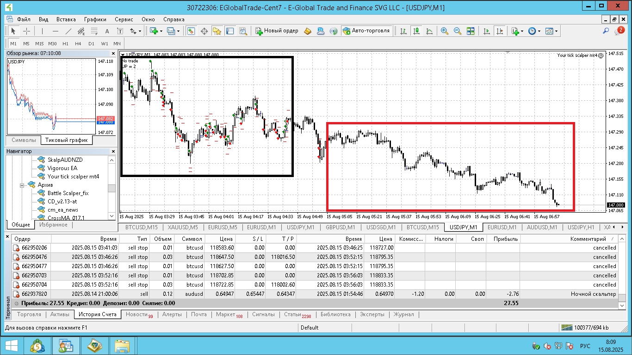Switch to the Торговля terminal tab
The height and width of the screenshot is (355, 632).
pos(29,314)
